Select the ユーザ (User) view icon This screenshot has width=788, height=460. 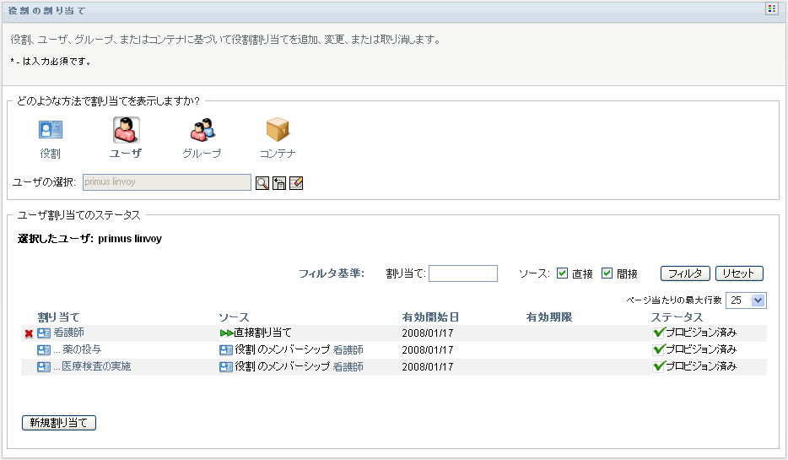127,130
